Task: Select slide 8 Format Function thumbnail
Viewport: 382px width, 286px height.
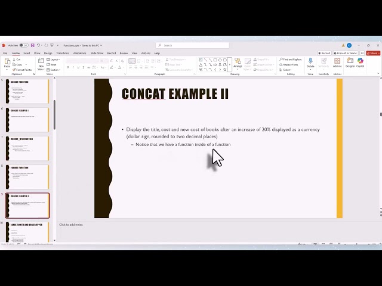Action: coord(27,177)
